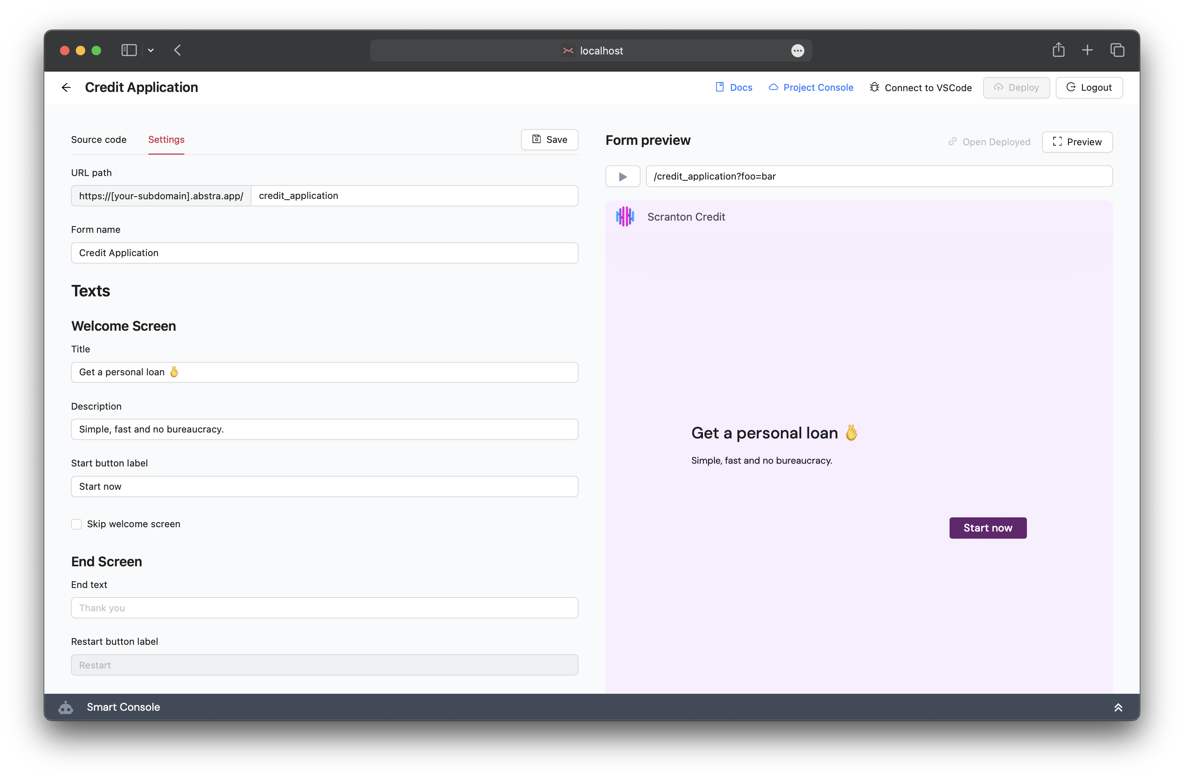Open a new browser tab

click(x=1087, y=50)
